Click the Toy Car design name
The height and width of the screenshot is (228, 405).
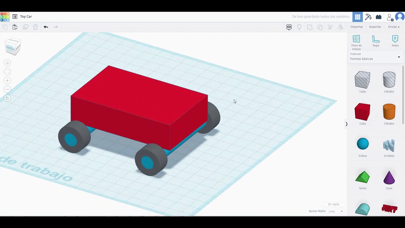pyautogui.click(x=26, y=16)
